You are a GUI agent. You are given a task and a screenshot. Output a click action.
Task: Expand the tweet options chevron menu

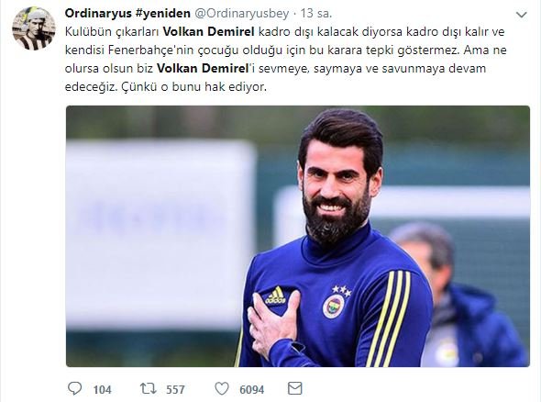coord(521,15)
